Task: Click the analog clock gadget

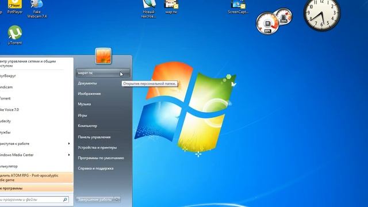Action: 322,14
